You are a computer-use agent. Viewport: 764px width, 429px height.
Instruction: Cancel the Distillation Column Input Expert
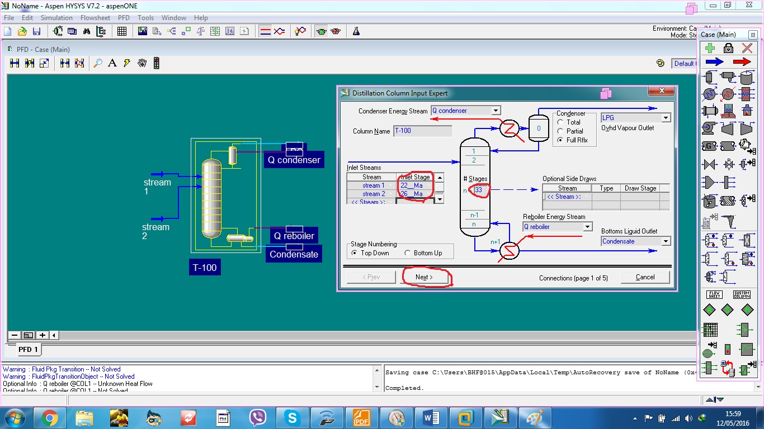pyautogui.click(x=645, y=277)
